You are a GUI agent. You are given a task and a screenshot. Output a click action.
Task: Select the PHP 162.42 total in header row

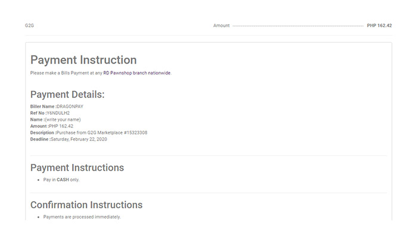coord(379,26)
